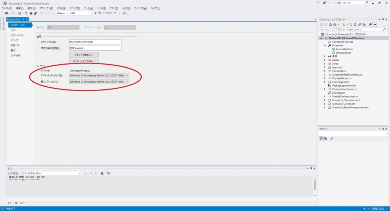Click the Home icon in Solution Explorer
This screenshot has height=211, width=390.
tap(330, 25)
